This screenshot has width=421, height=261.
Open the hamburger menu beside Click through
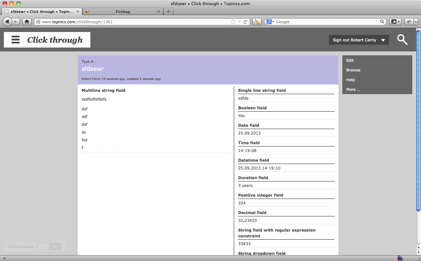coord(16,40)
